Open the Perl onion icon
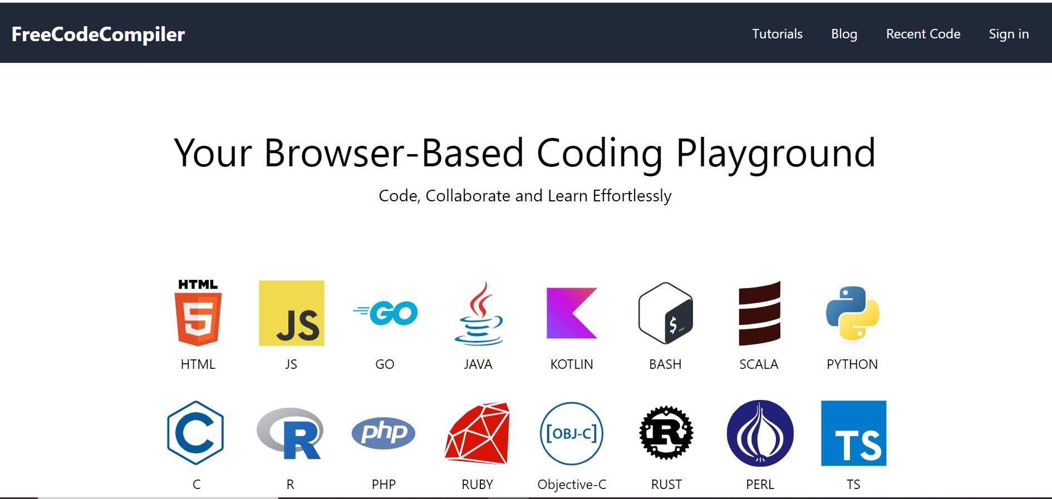The image size is (1052, 499). (x=760, y=433)
